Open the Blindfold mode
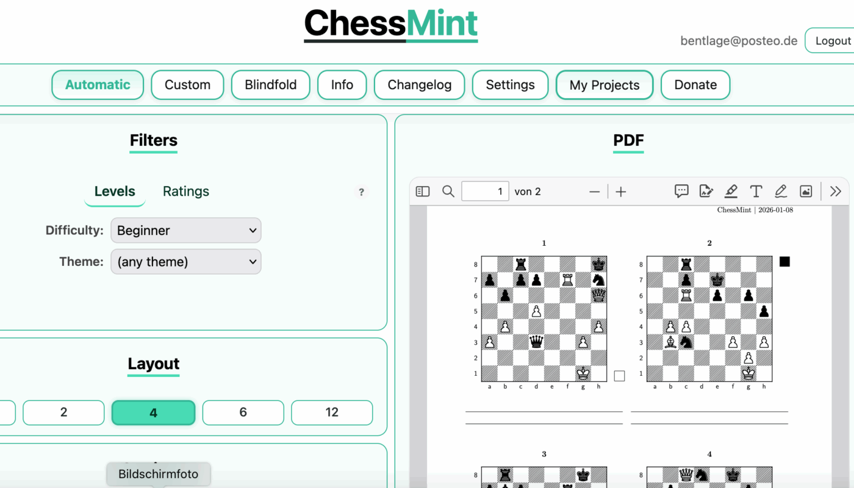This screenshot has height=488, width=854. click(x=271, y=85)
